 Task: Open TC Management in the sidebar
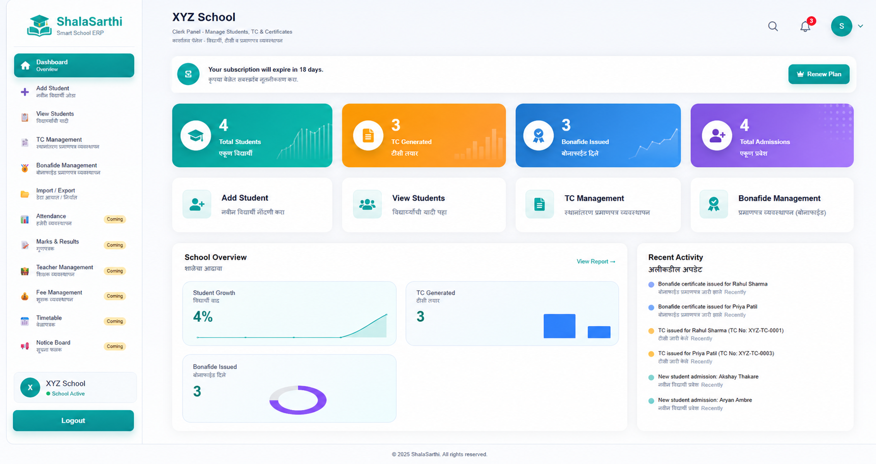[x=74, y=143]
